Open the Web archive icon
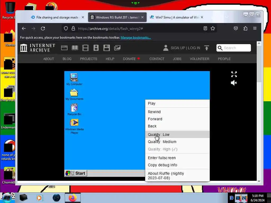 pyautogui.click(x=64, y=48)
